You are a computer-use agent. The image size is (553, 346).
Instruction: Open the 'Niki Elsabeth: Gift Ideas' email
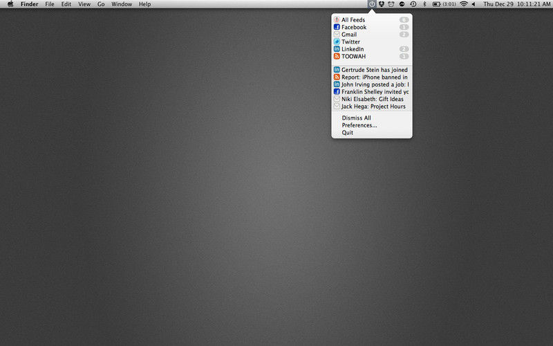(x=372, y=99)
